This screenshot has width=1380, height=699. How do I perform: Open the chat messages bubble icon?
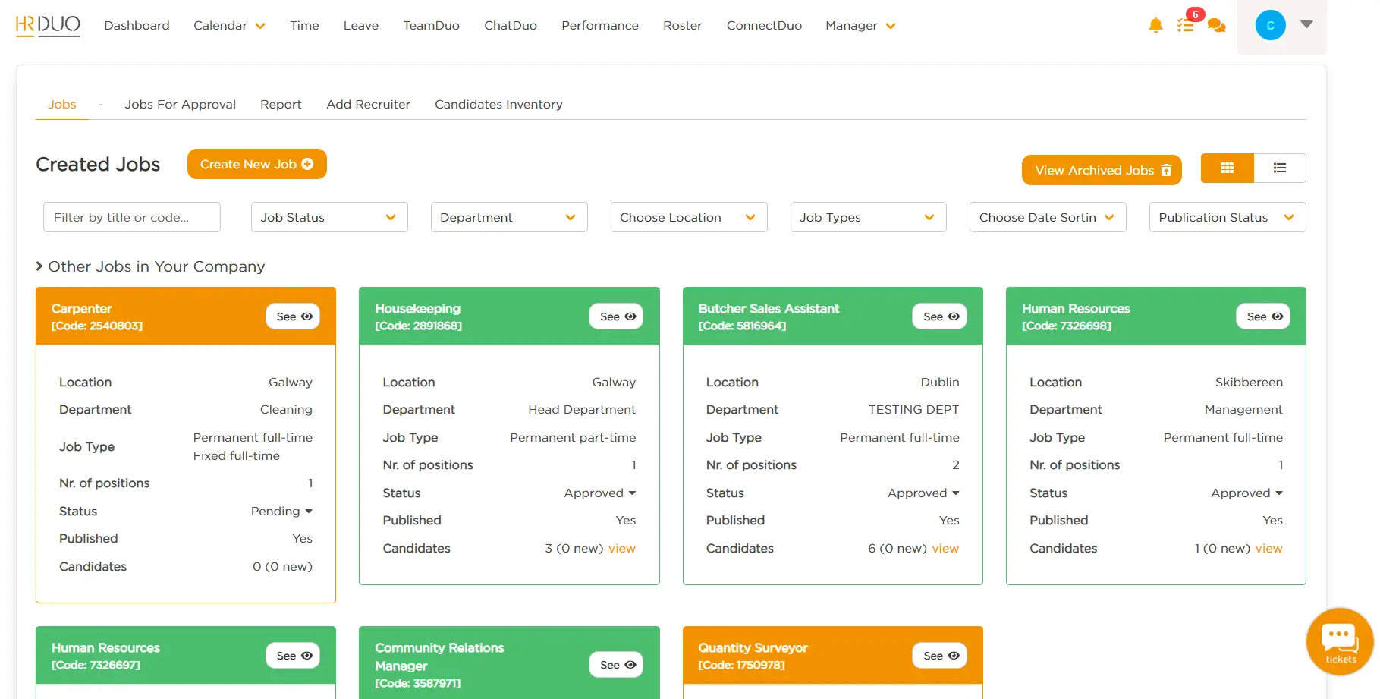1216,26
